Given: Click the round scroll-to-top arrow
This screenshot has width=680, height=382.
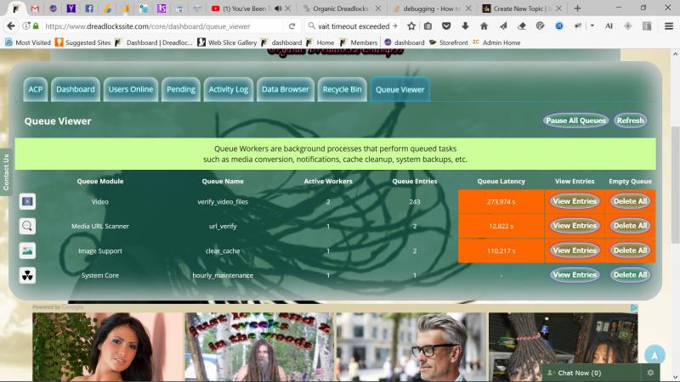Looking at the screenshot, I should [654, 355].
